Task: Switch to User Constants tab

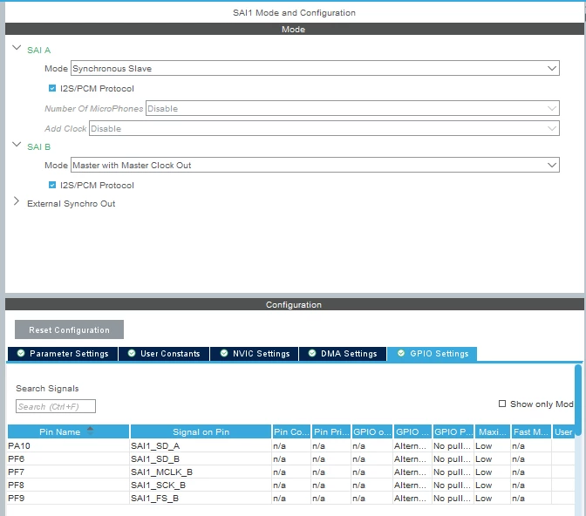Action: (x=164, y=354)
